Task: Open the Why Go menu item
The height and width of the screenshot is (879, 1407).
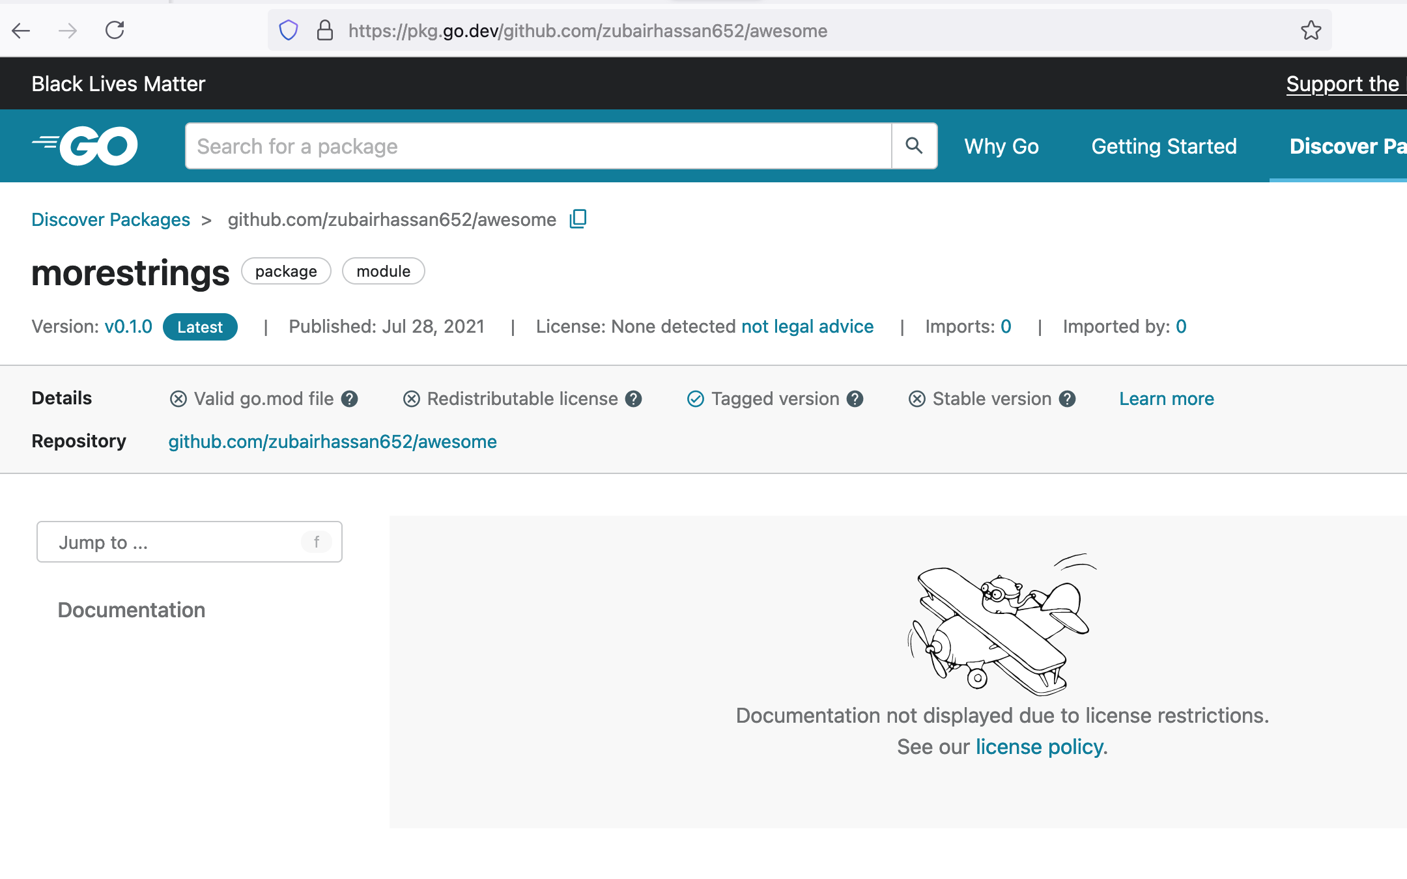Action: [1001, 146]
